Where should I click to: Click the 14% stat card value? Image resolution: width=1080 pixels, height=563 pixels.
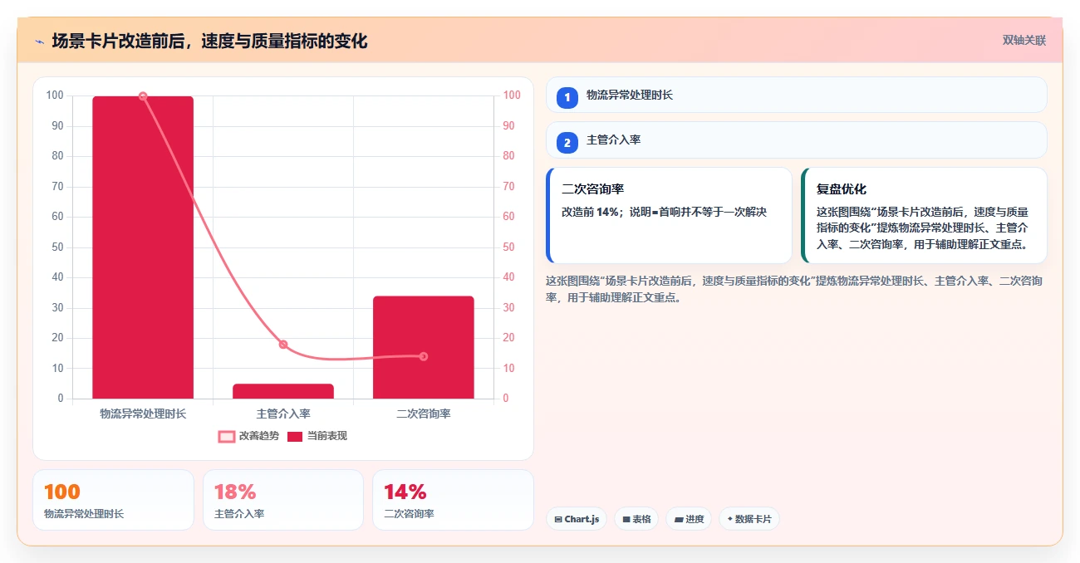[x=405, y=492]
